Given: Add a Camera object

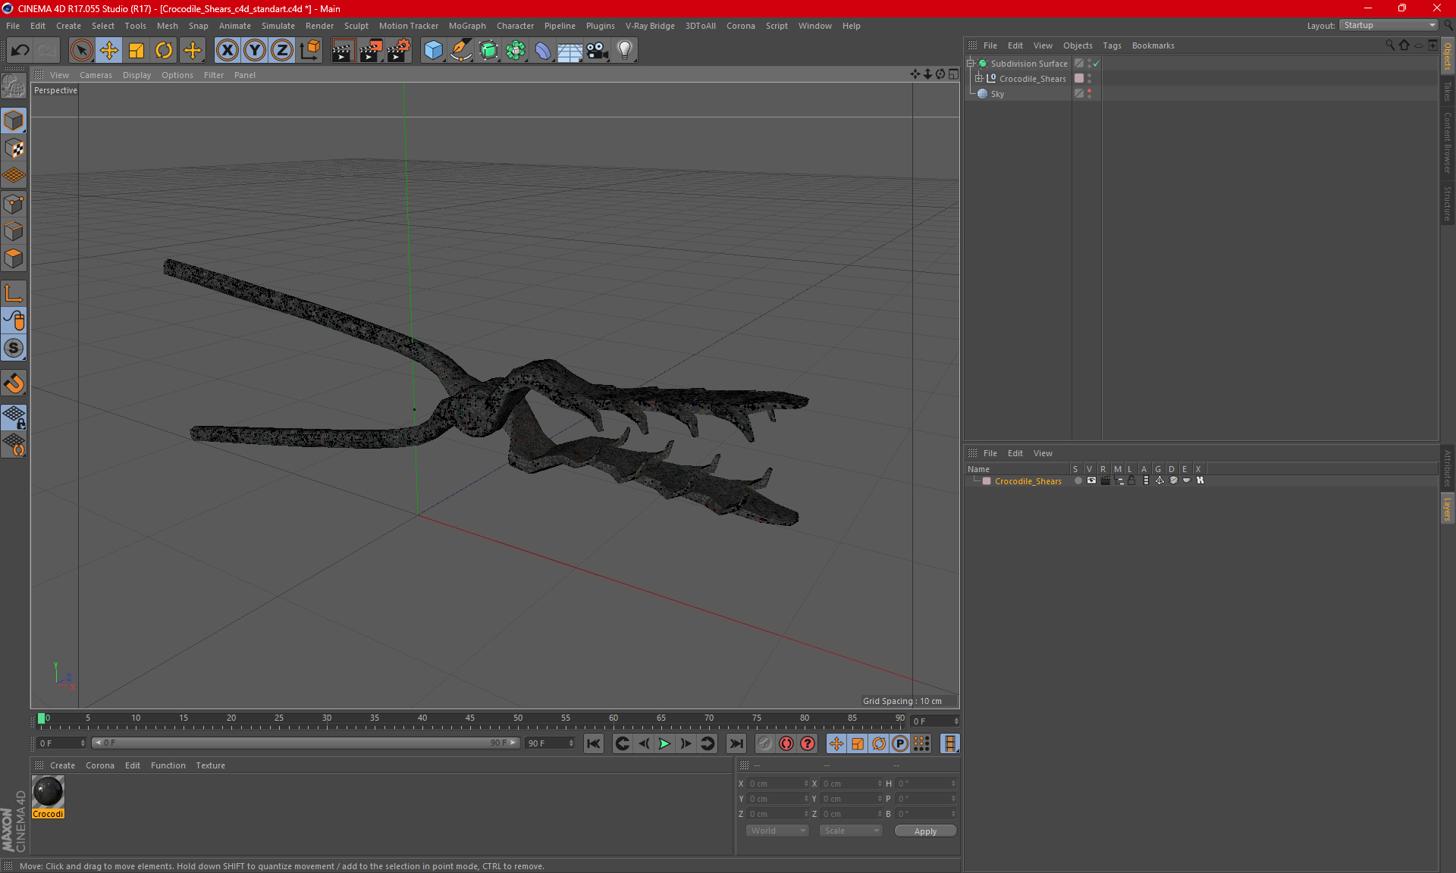Looking at the screenshot, I should tap(598, 50).
